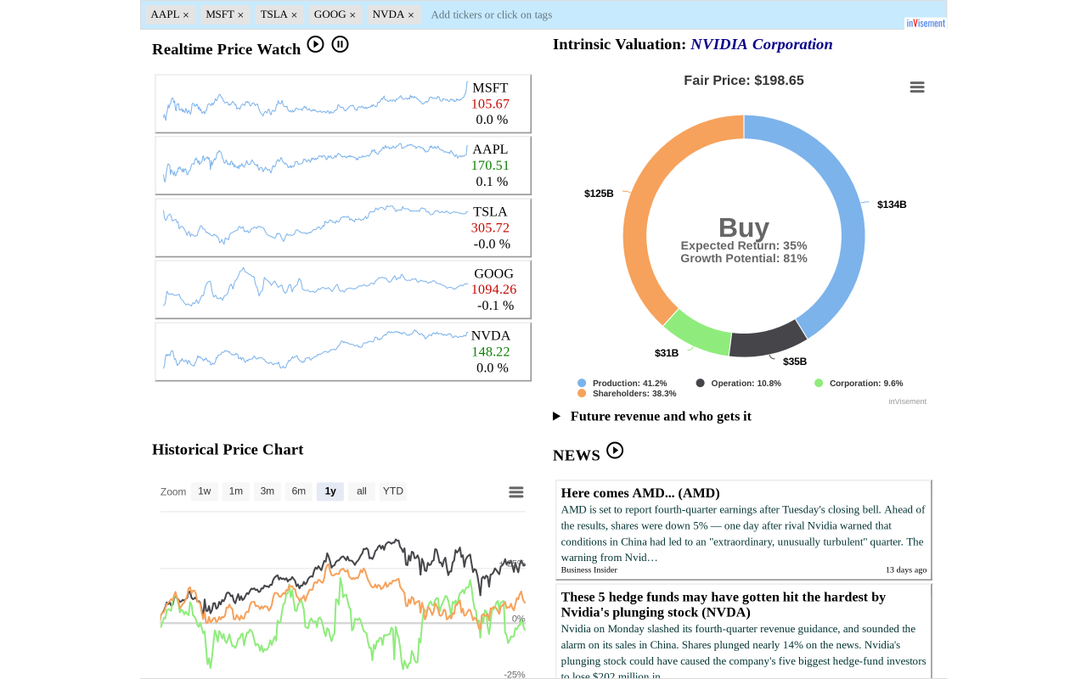Open the Historical Price Chart hamburger menu

(x=516, y=492)
